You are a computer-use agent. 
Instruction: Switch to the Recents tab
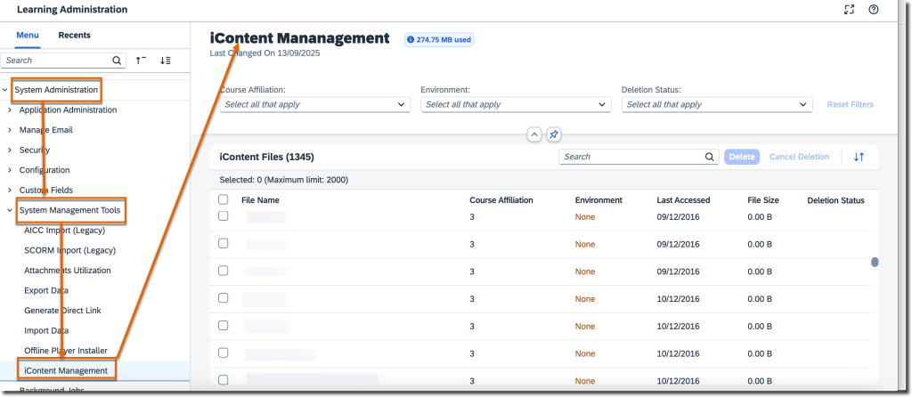pyautogui.click(x=74, y=36)
